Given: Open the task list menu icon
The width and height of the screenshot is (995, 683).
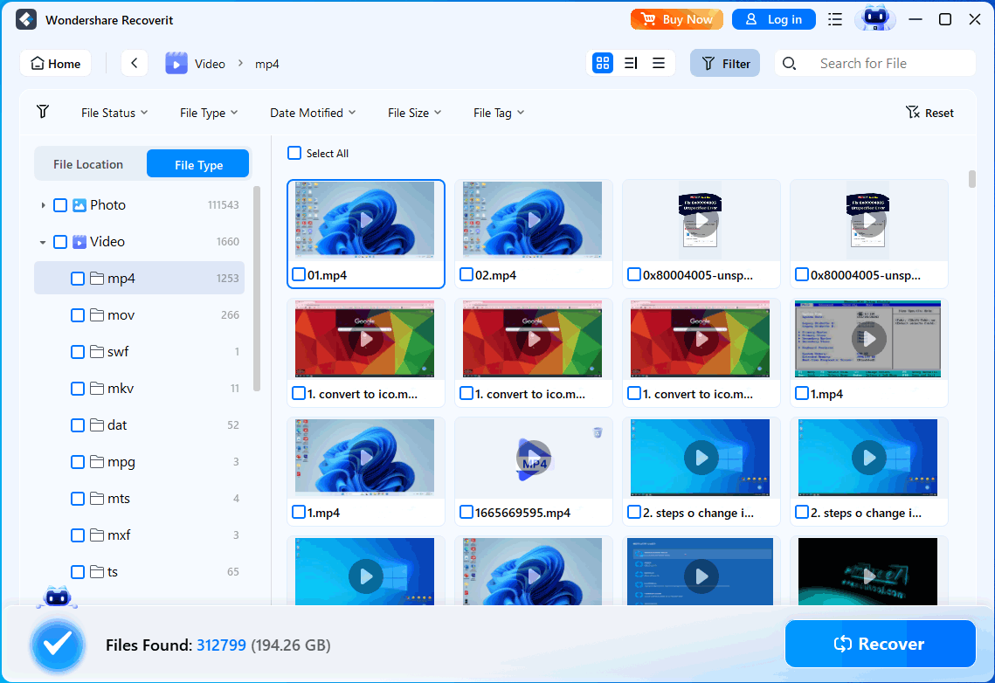Looking at the screenshot, I should tap(835, 20).
